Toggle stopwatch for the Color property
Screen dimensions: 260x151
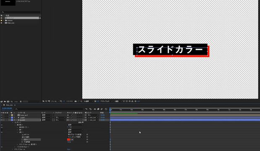(x=22, y=140)
